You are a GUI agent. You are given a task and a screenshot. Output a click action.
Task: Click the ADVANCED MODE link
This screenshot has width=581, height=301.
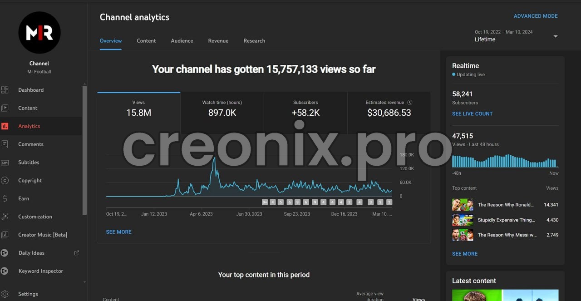pyautogui.click(x=536, y=16)
